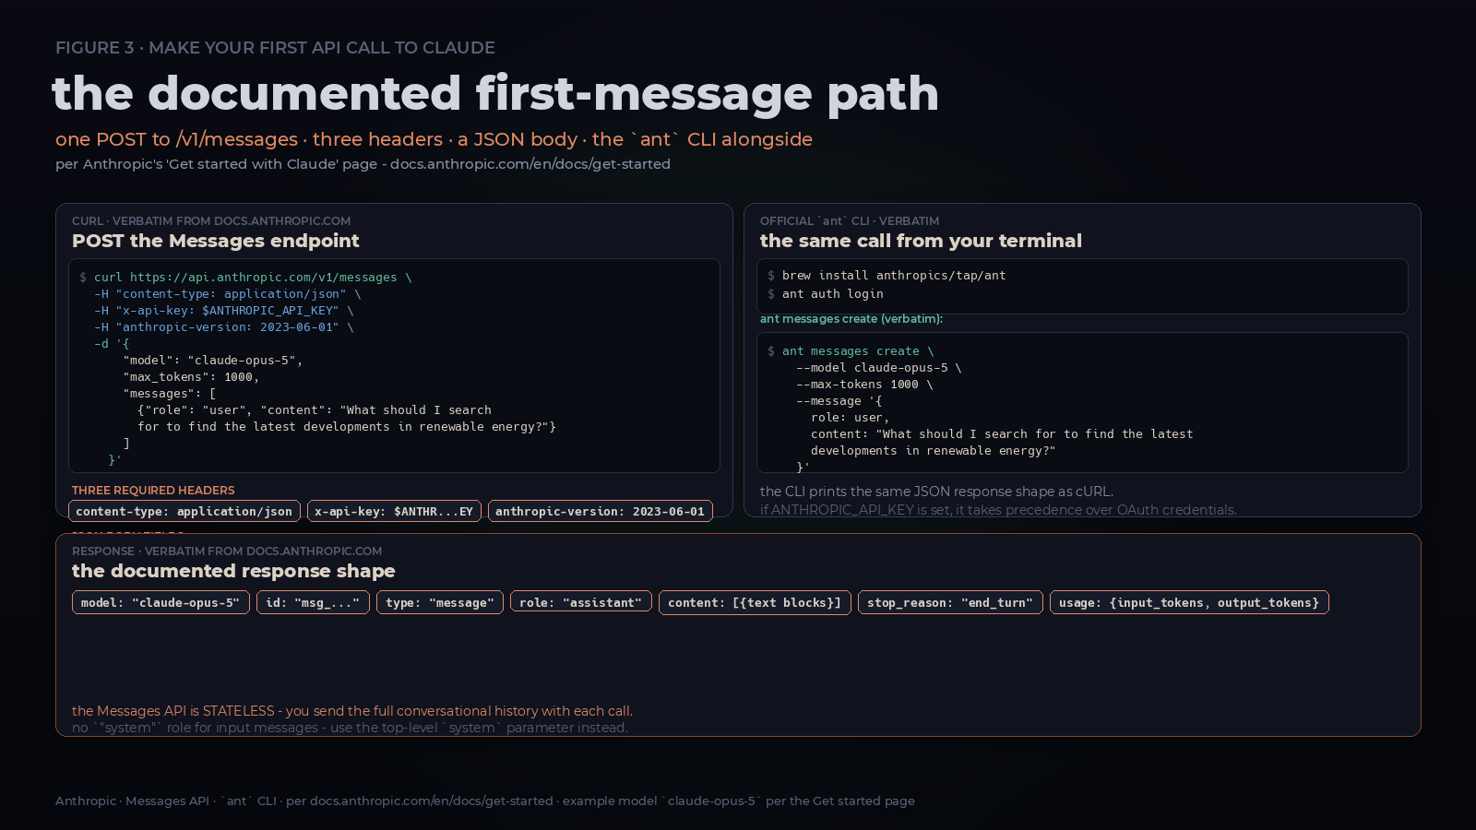Click the "-d '{" line in the curl block
Image resolution: width=1476 pixels, height=830 pixels.
pyautogui.click(x=112, y=344)
